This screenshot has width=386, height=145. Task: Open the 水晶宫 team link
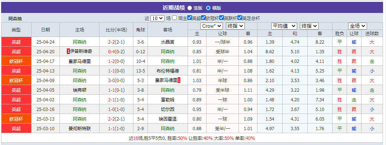tap(168, 42)
